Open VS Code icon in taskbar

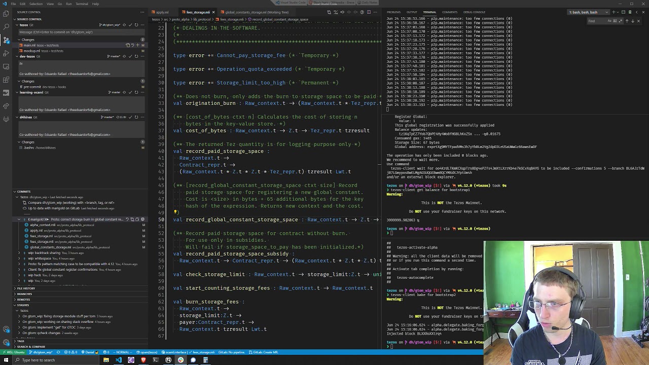pos(119,360)
